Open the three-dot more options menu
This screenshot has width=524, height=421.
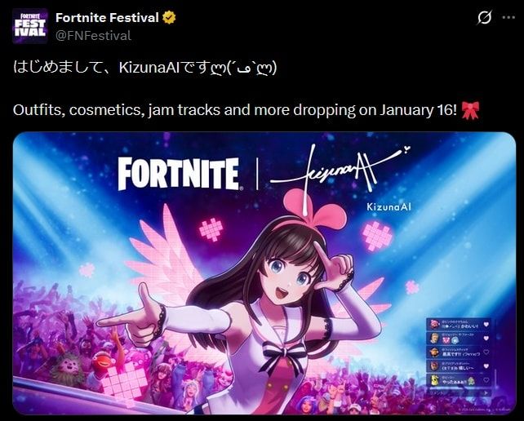(x=508, y=17)
